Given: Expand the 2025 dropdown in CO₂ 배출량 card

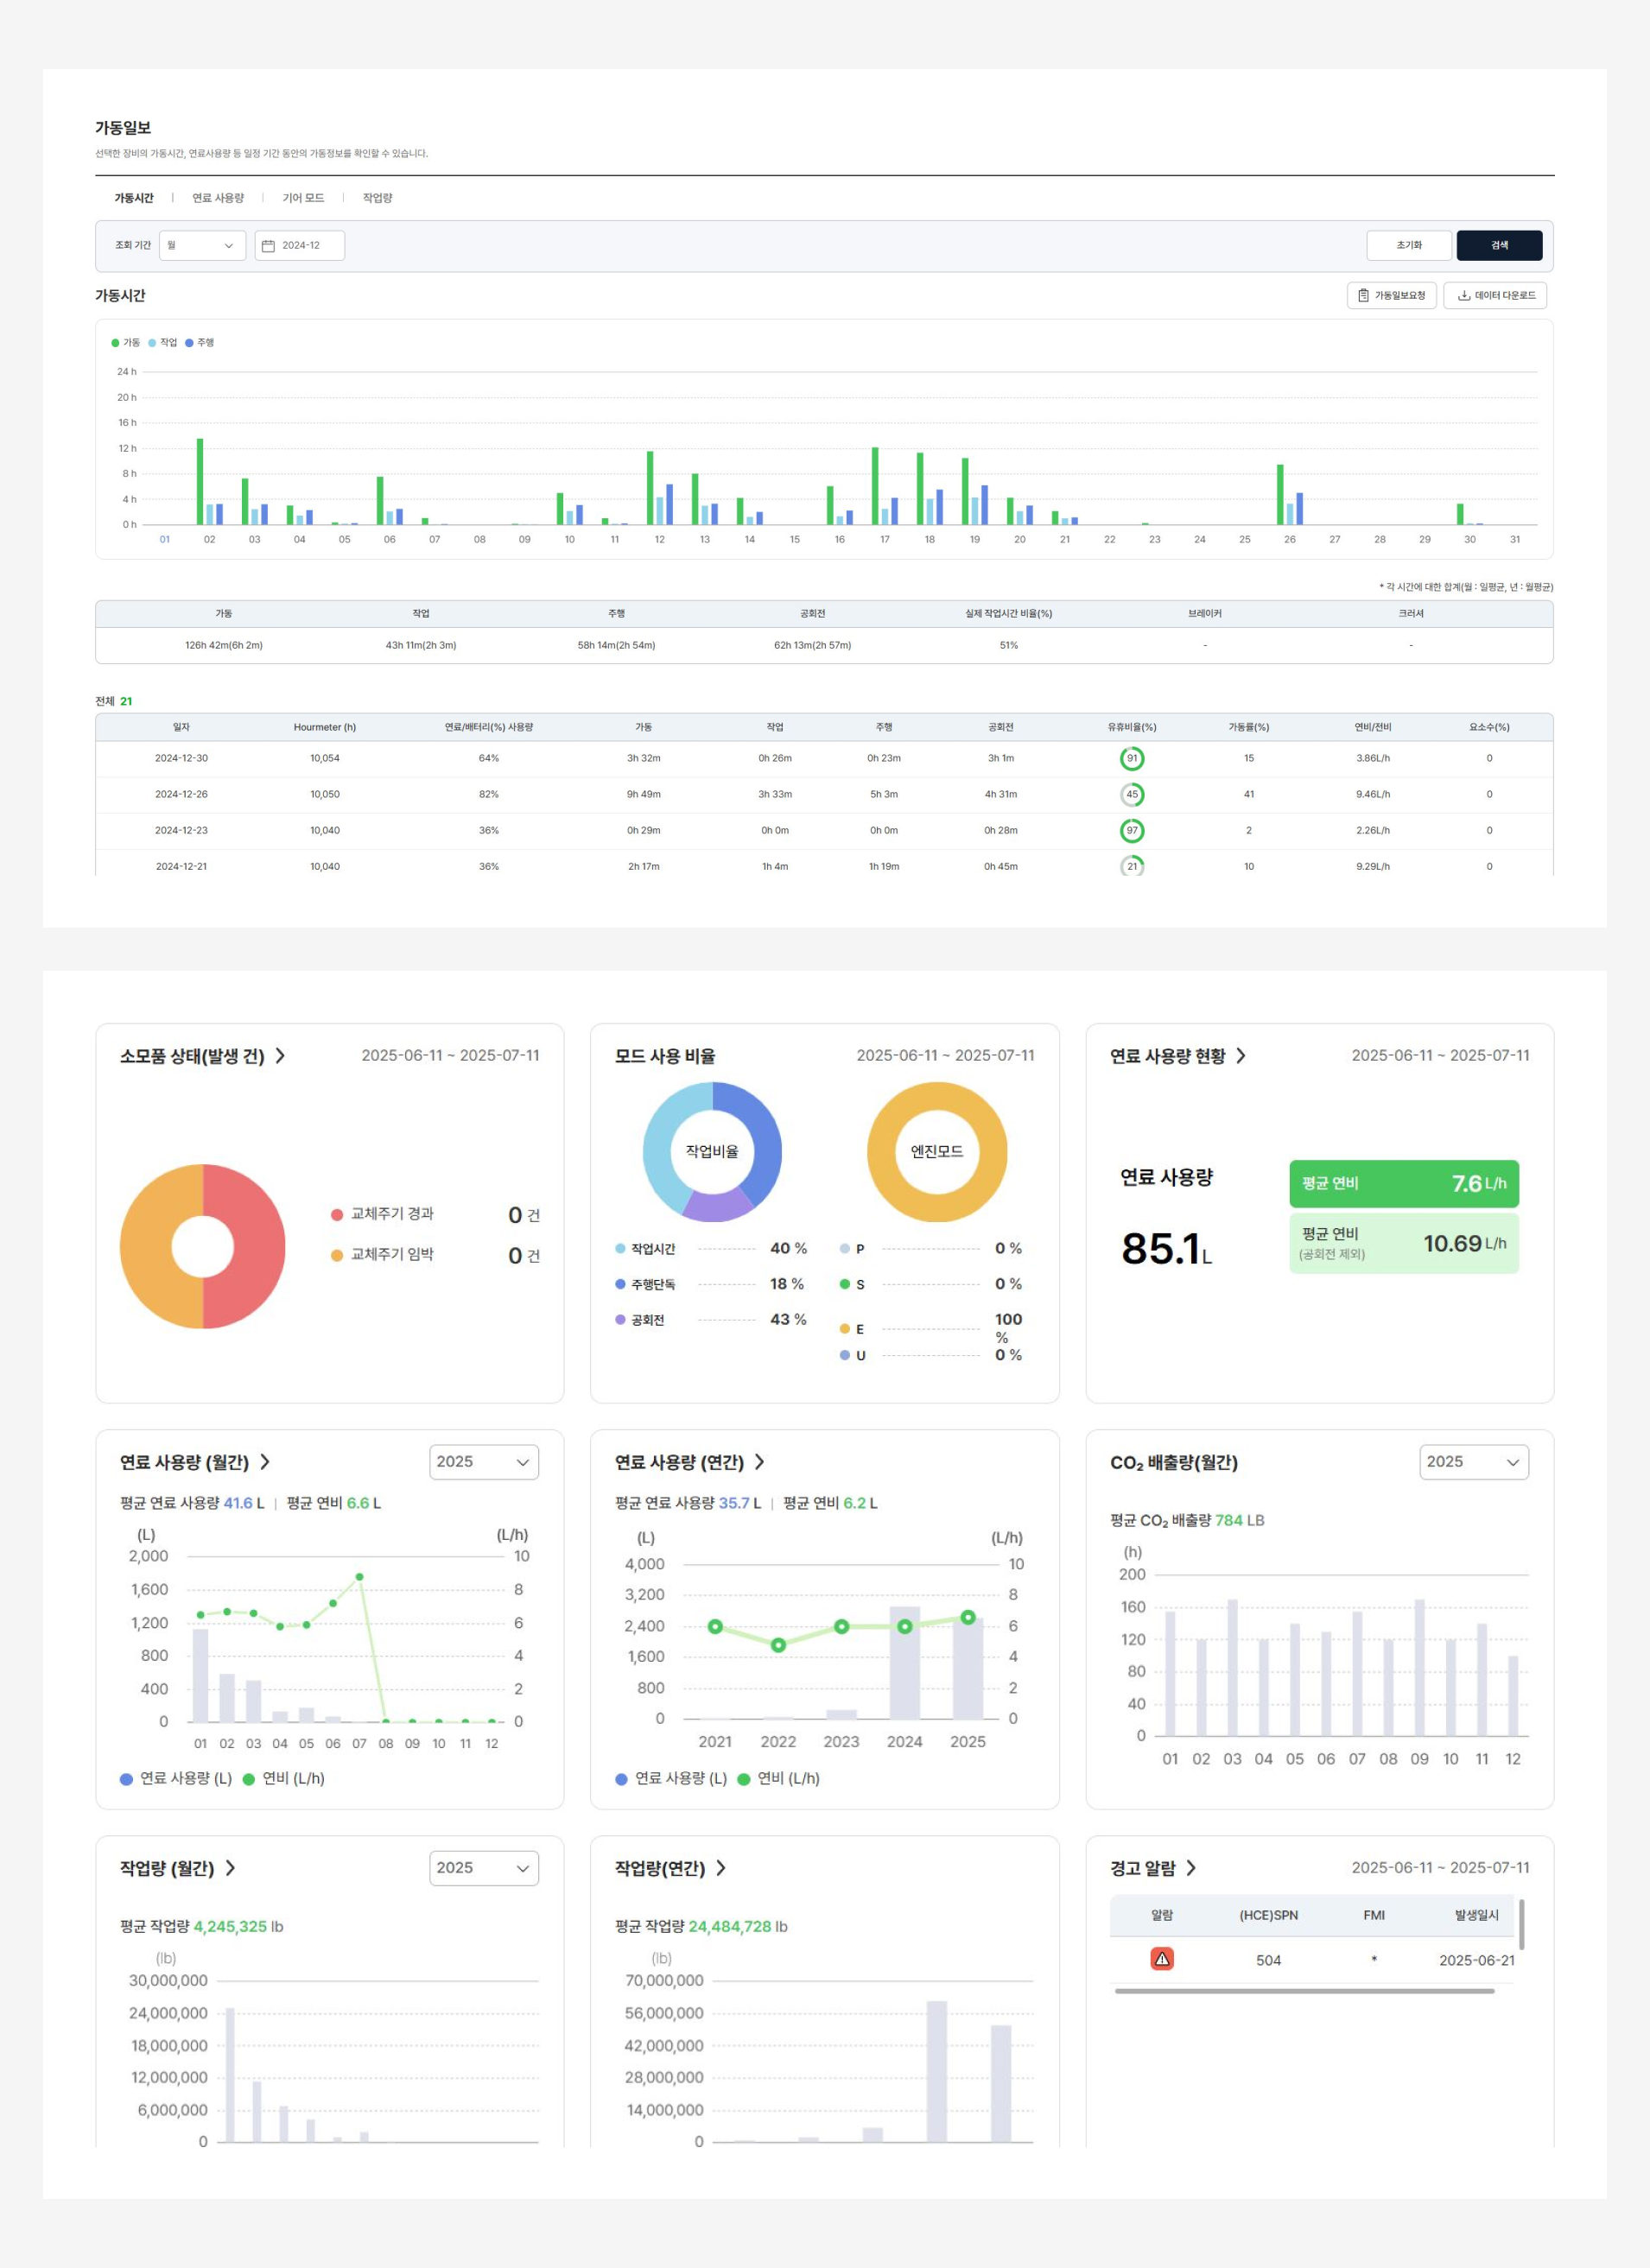Looking at the screenshot, I should pos(1473,1462).
